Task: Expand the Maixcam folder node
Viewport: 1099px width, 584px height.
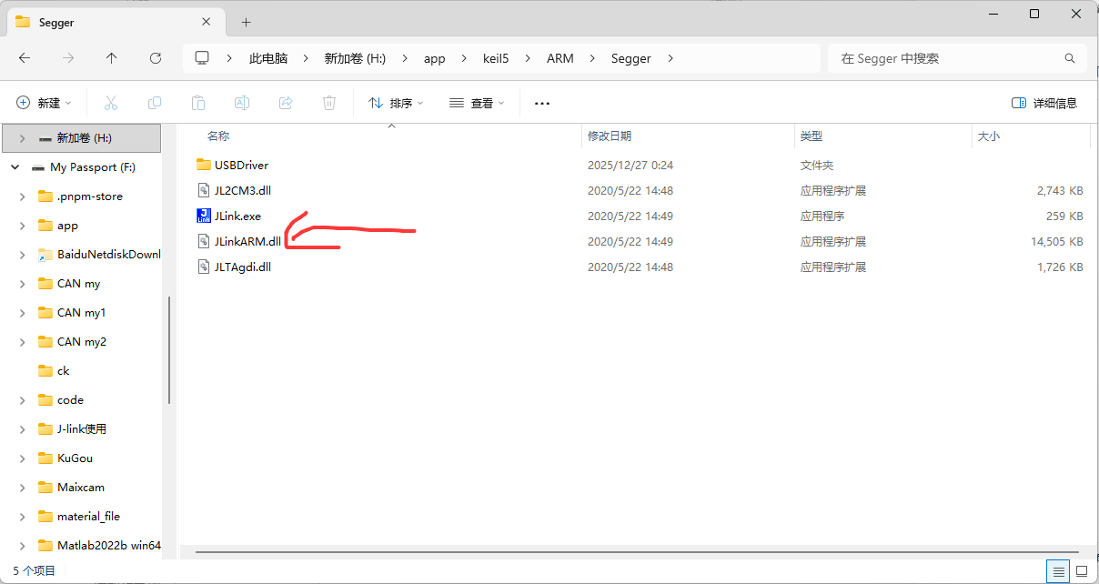Action: pos(22,488)
